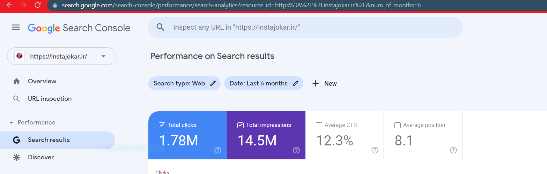Edit the Search type: Web filter
The height and width of the screenshot is (174, 547).
click(184, 83)
